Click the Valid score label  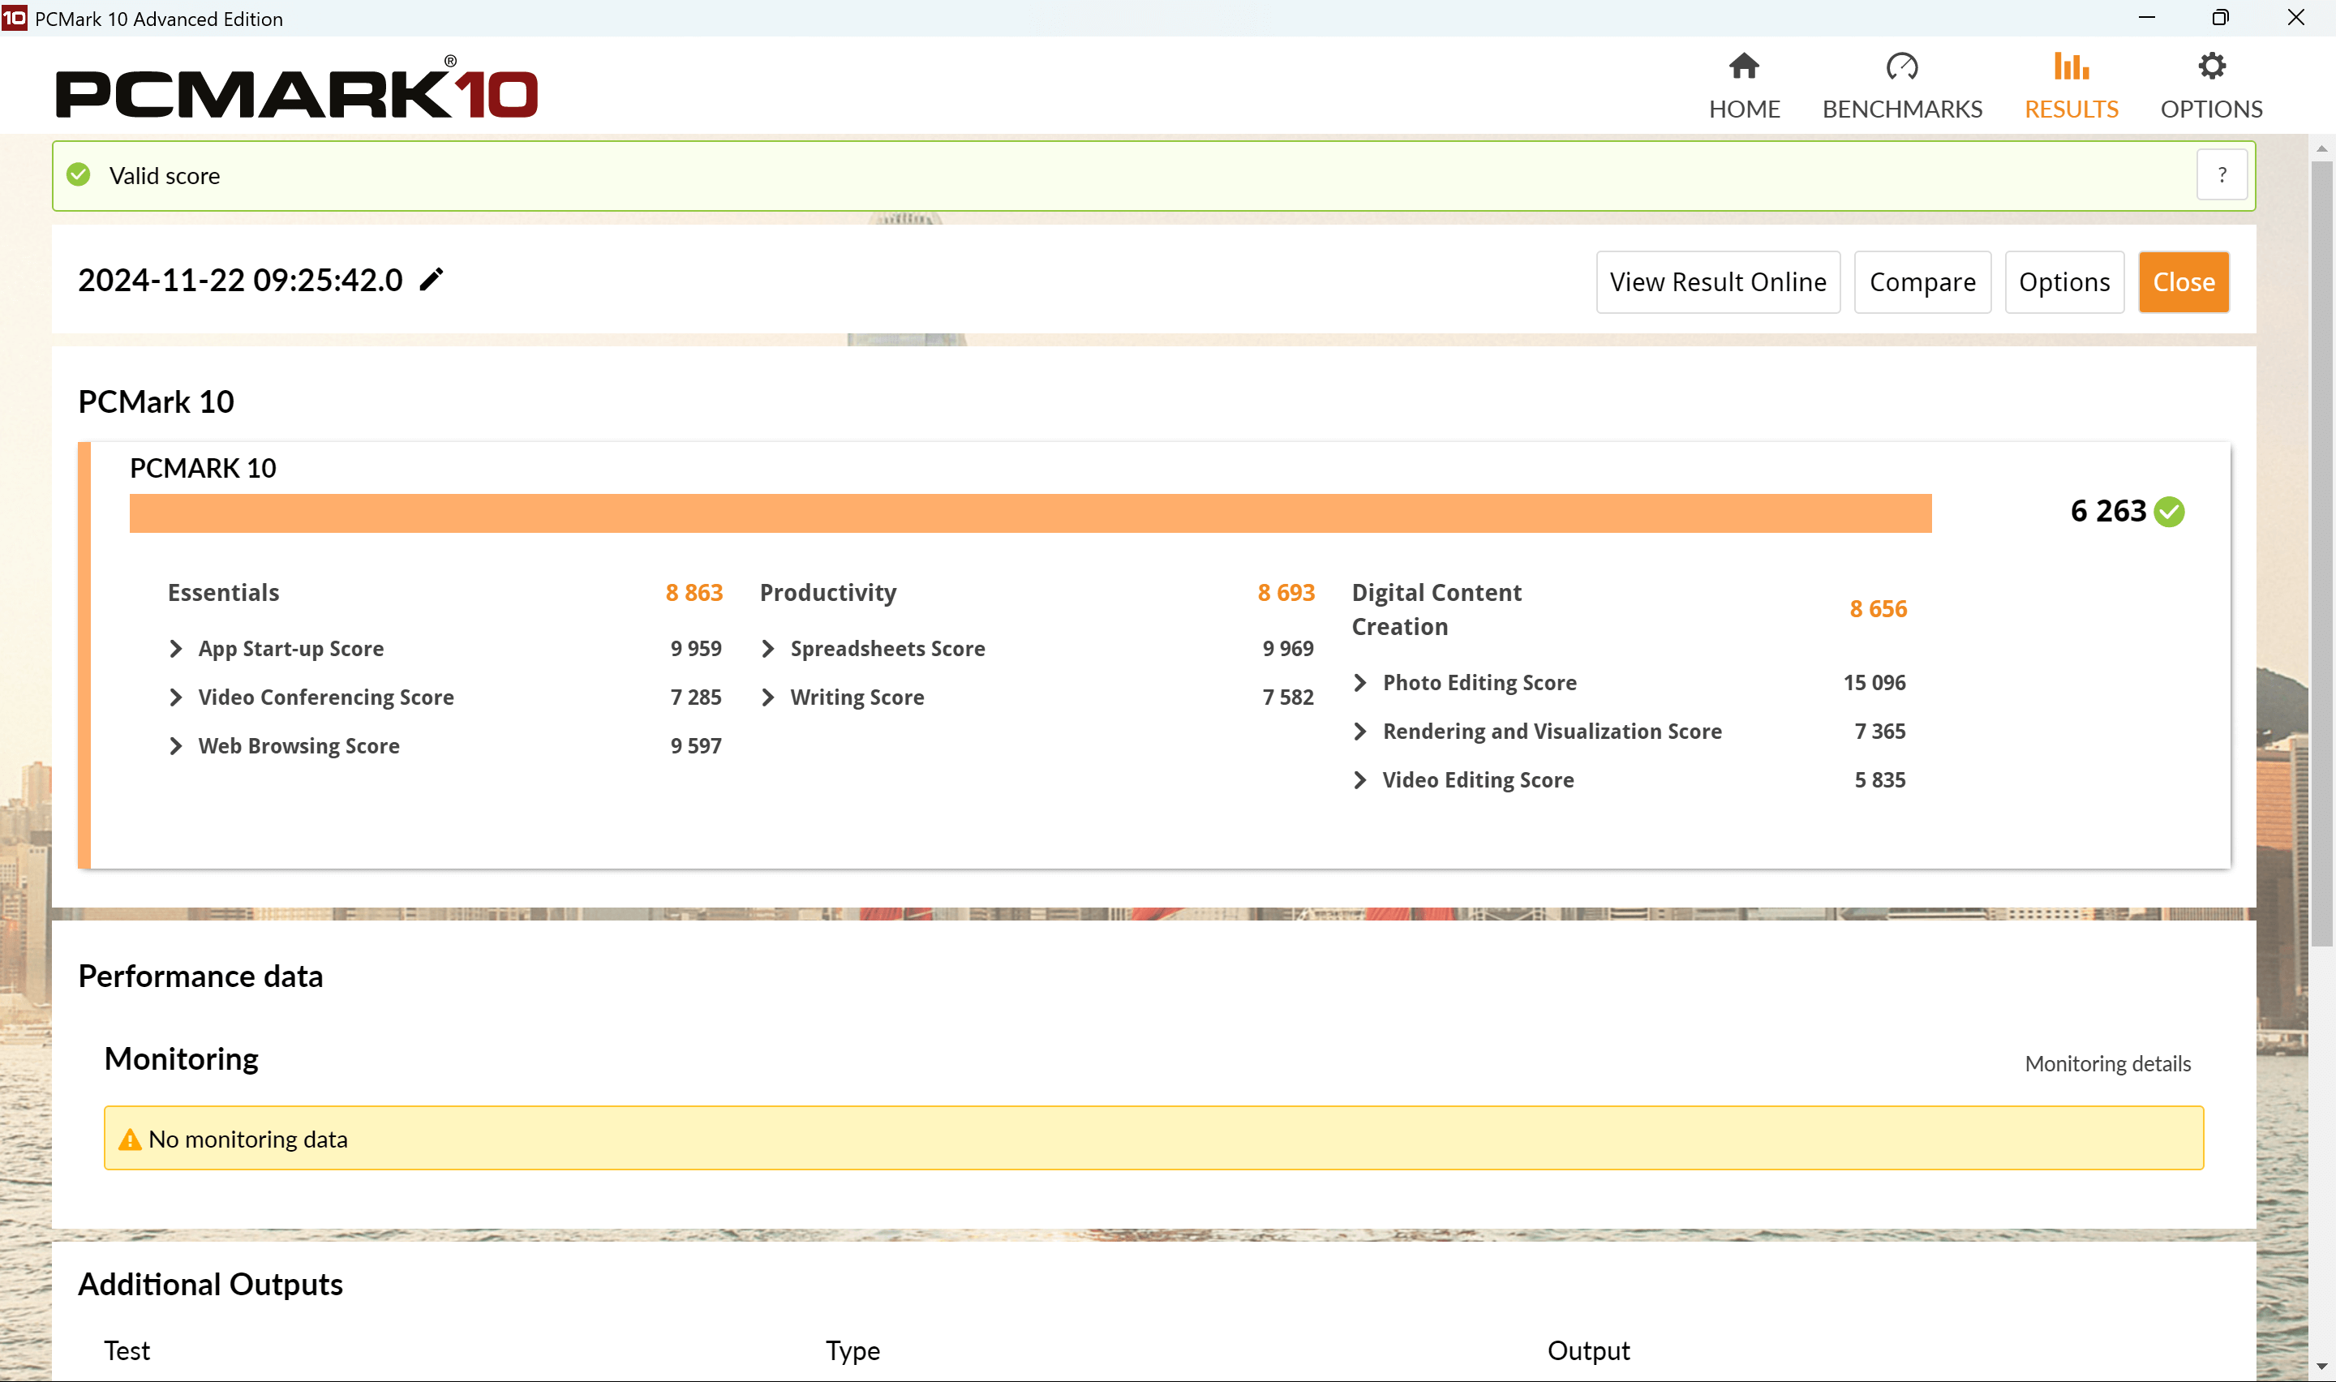tap(164, 176)
